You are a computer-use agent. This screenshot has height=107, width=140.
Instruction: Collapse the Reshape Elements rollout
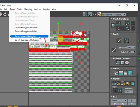tap(112, 58)
